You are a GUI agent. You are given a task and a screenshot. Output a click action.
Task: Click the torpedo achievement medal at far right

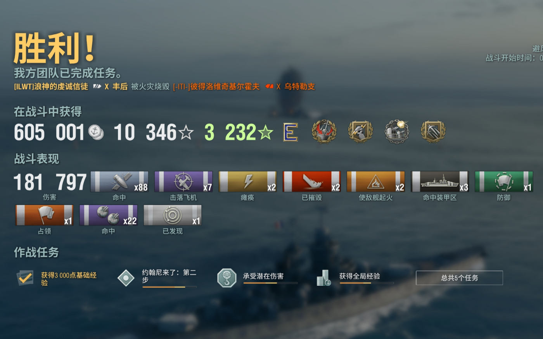pyautogui.click(x=433, y=132)
